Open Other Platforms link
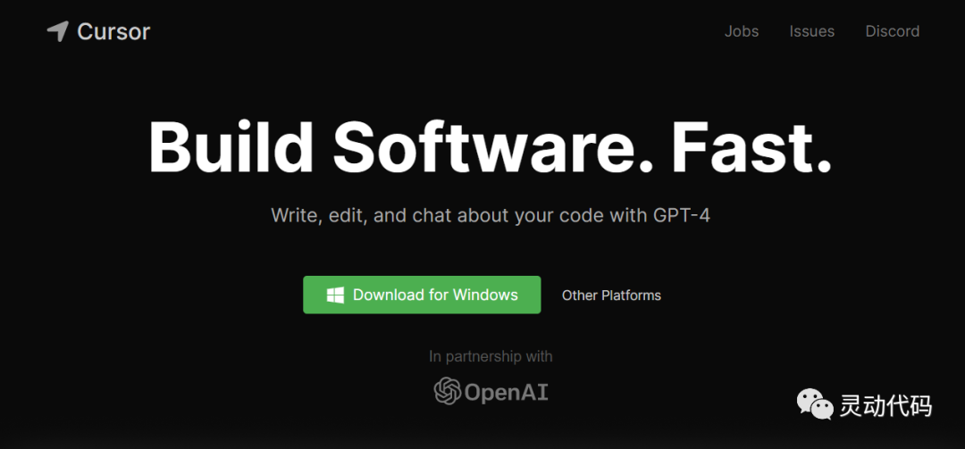The image size is (965, 449). (611, 295)
